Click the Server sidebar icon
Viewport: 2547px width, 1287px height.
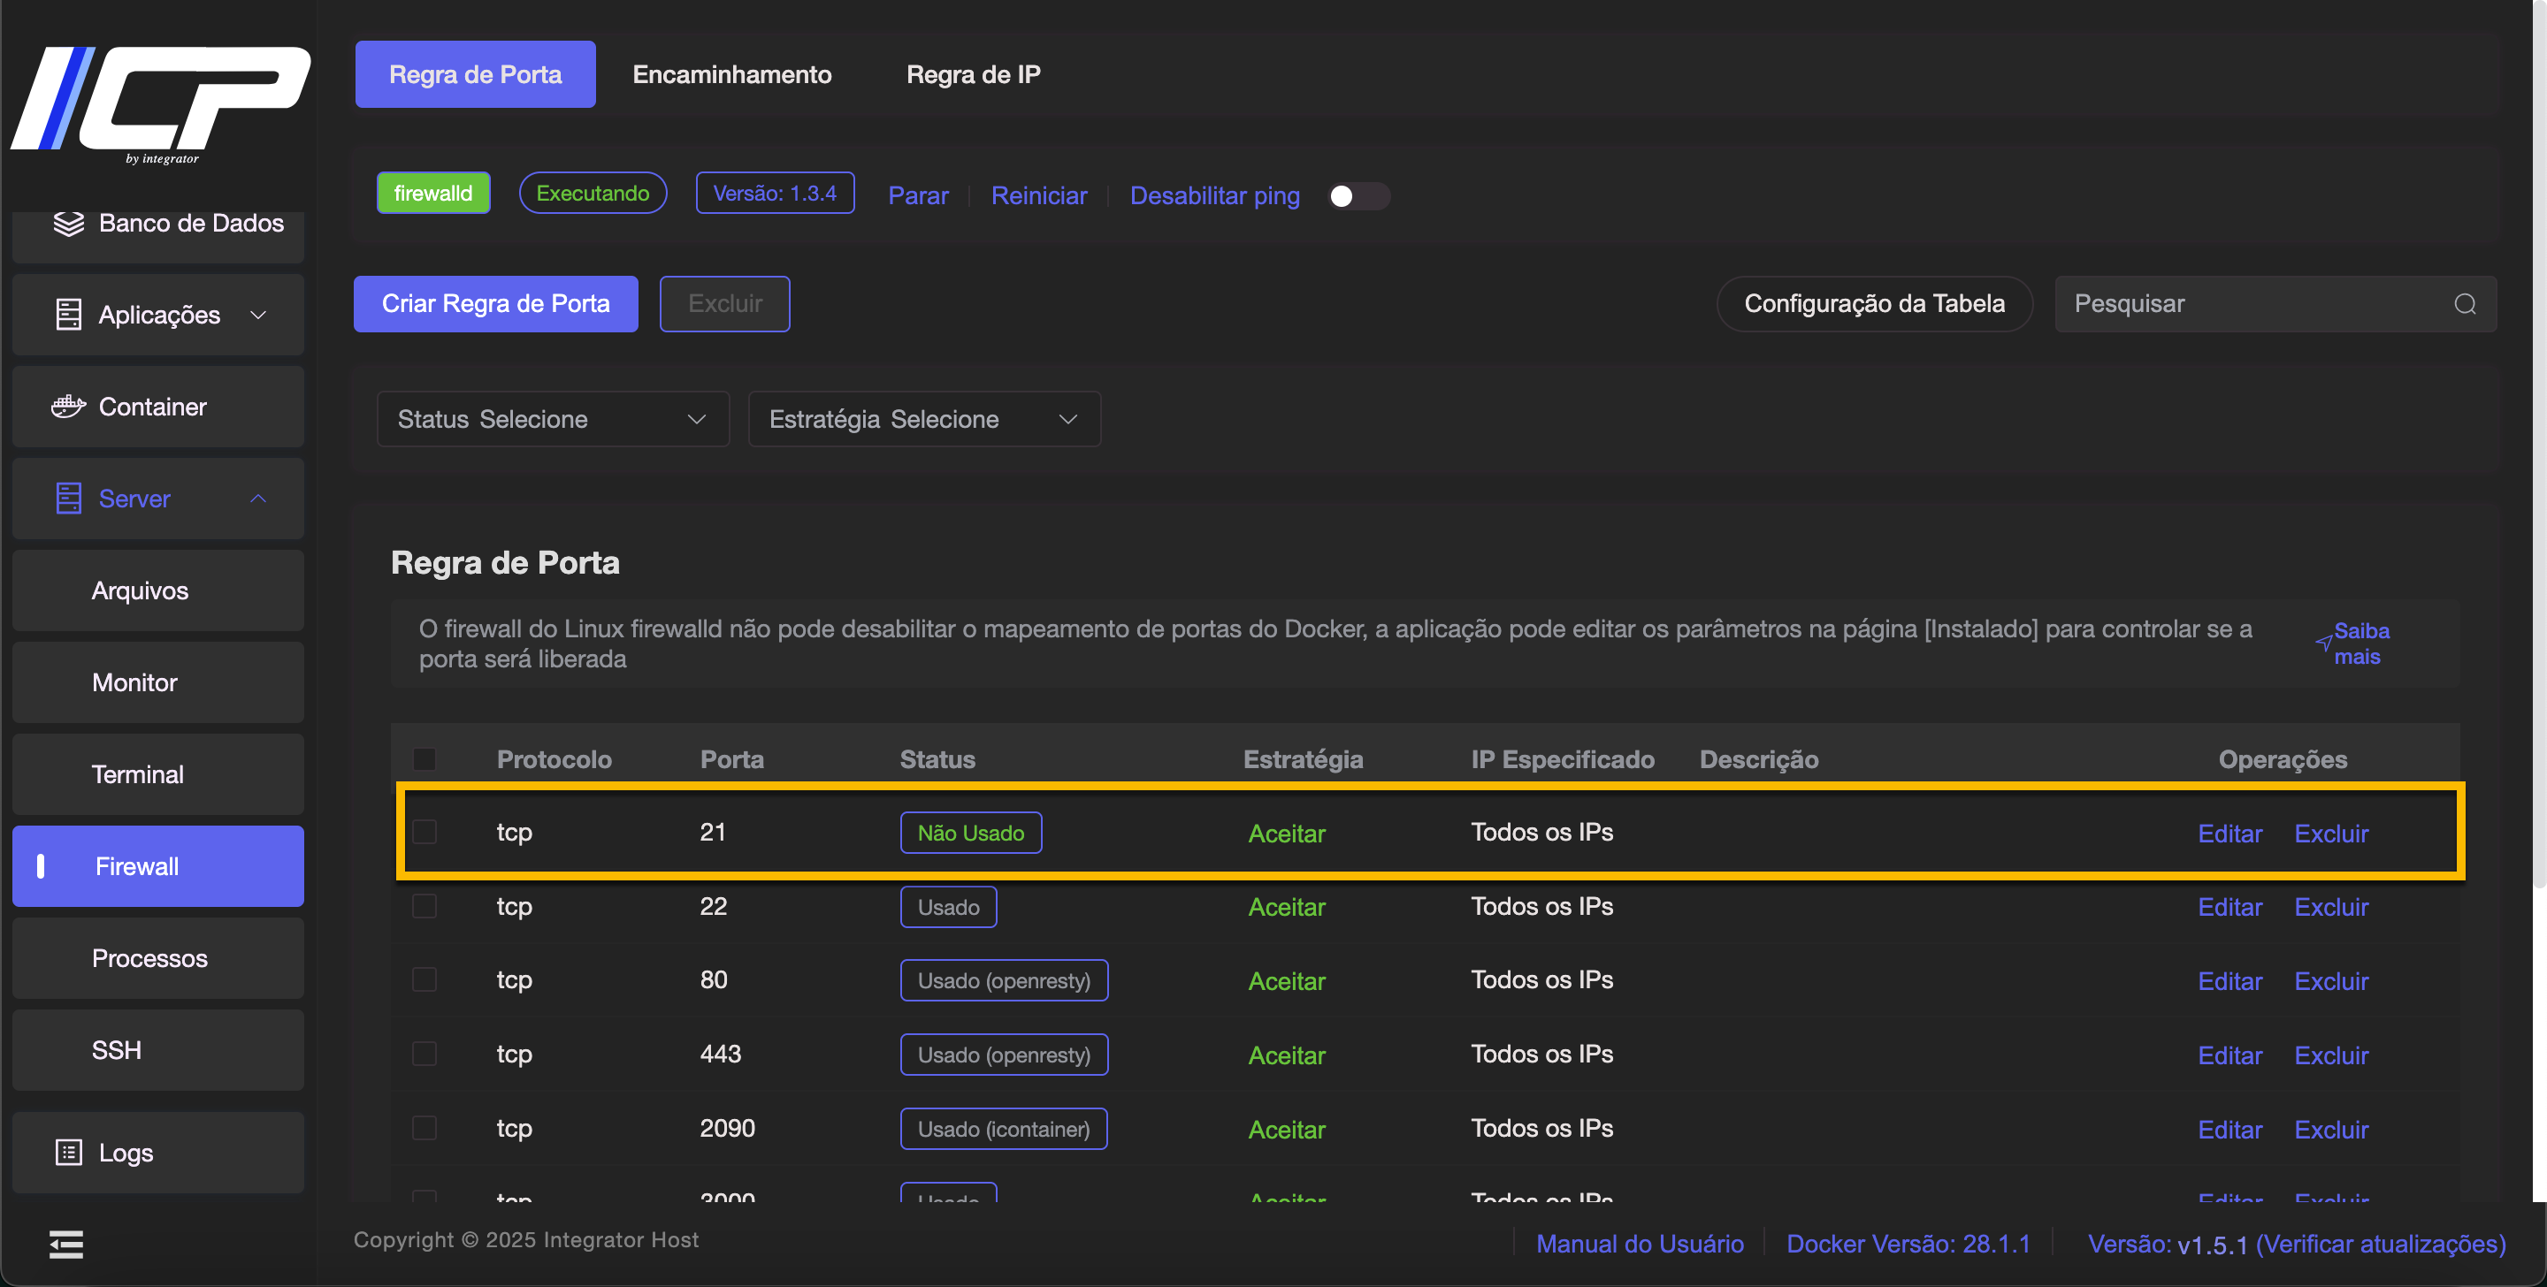tap(68, 499)
